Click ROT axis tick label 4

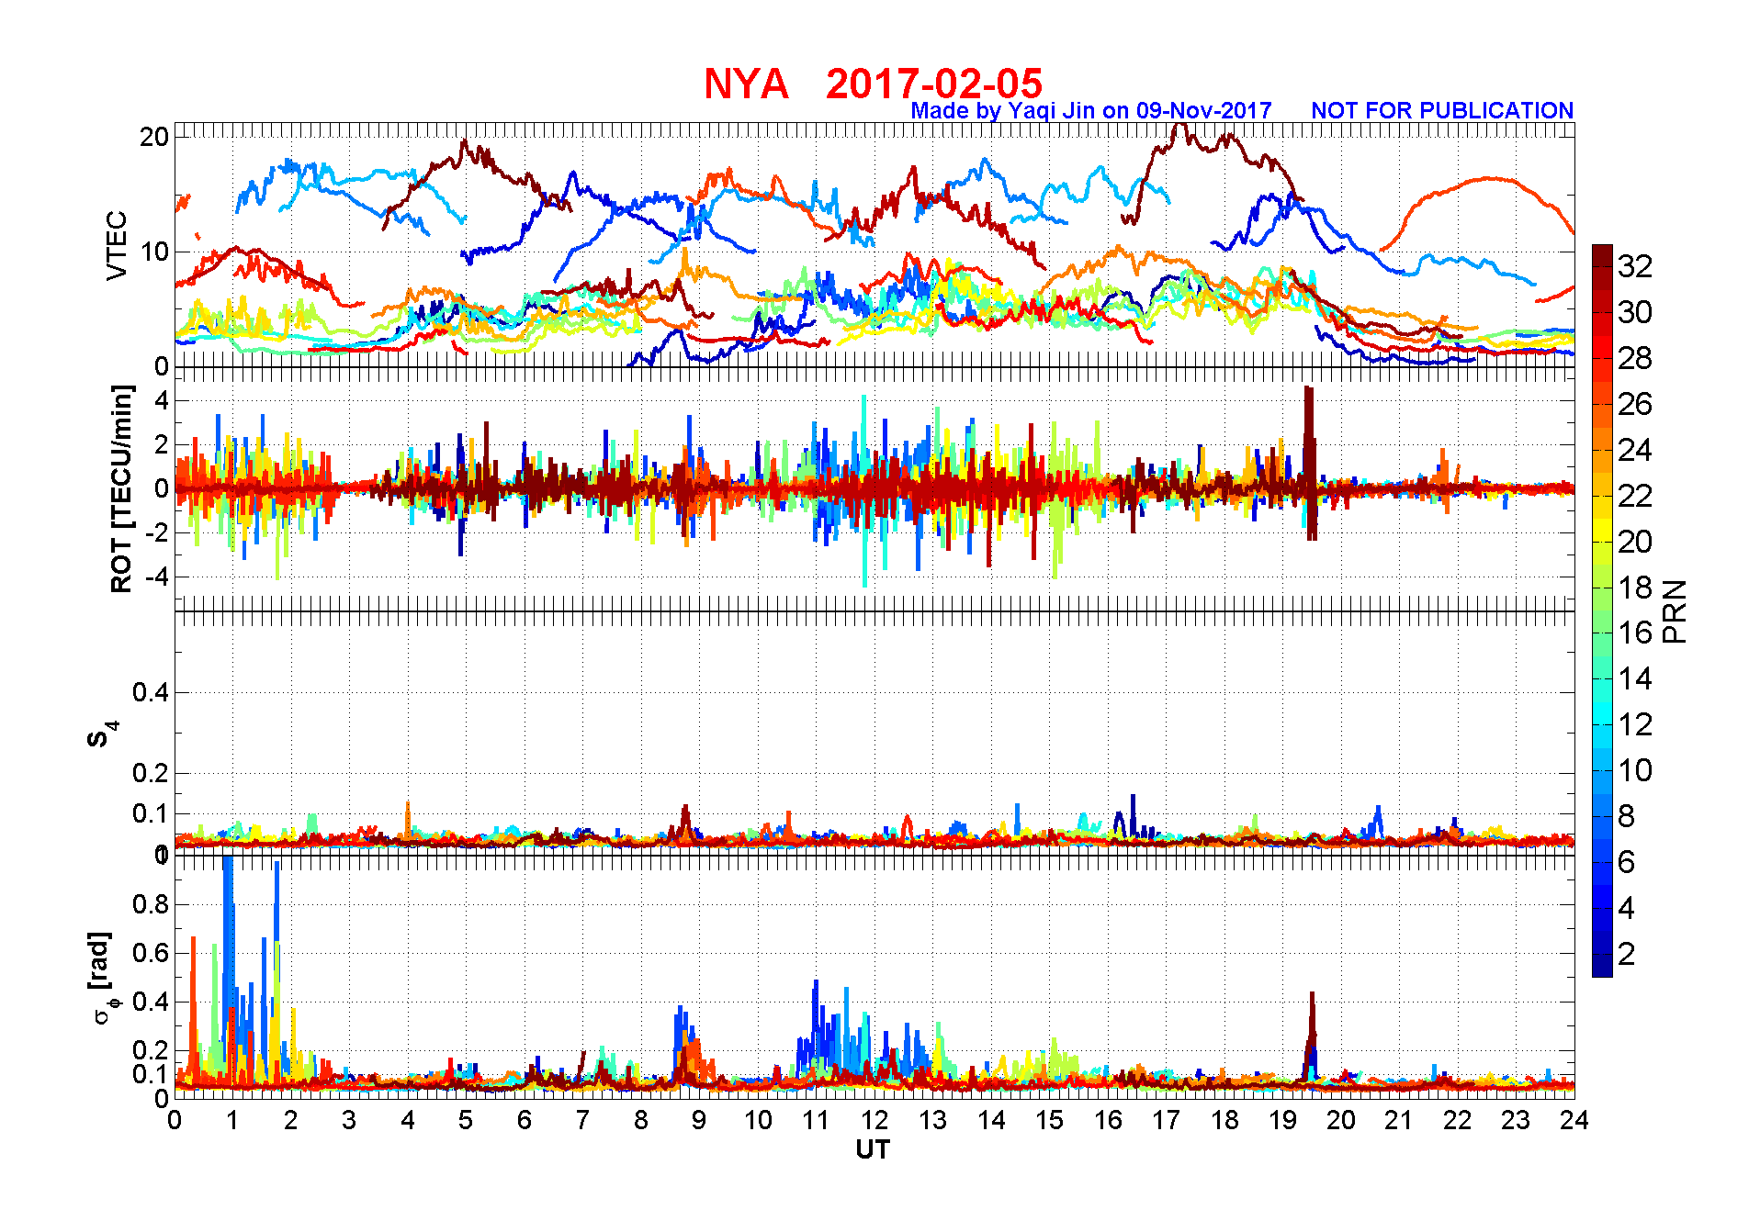(x=163, y=400)
